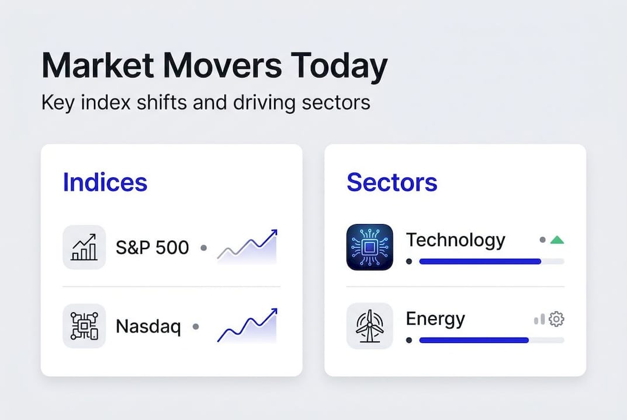This screenshot has width=627, height=420.
Task: Click the gray dot next to Nasdaq
Action: pyautogui.click(x=195, y=327)
